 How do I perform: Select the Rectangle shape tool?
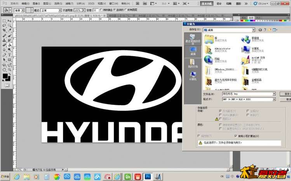9,60
